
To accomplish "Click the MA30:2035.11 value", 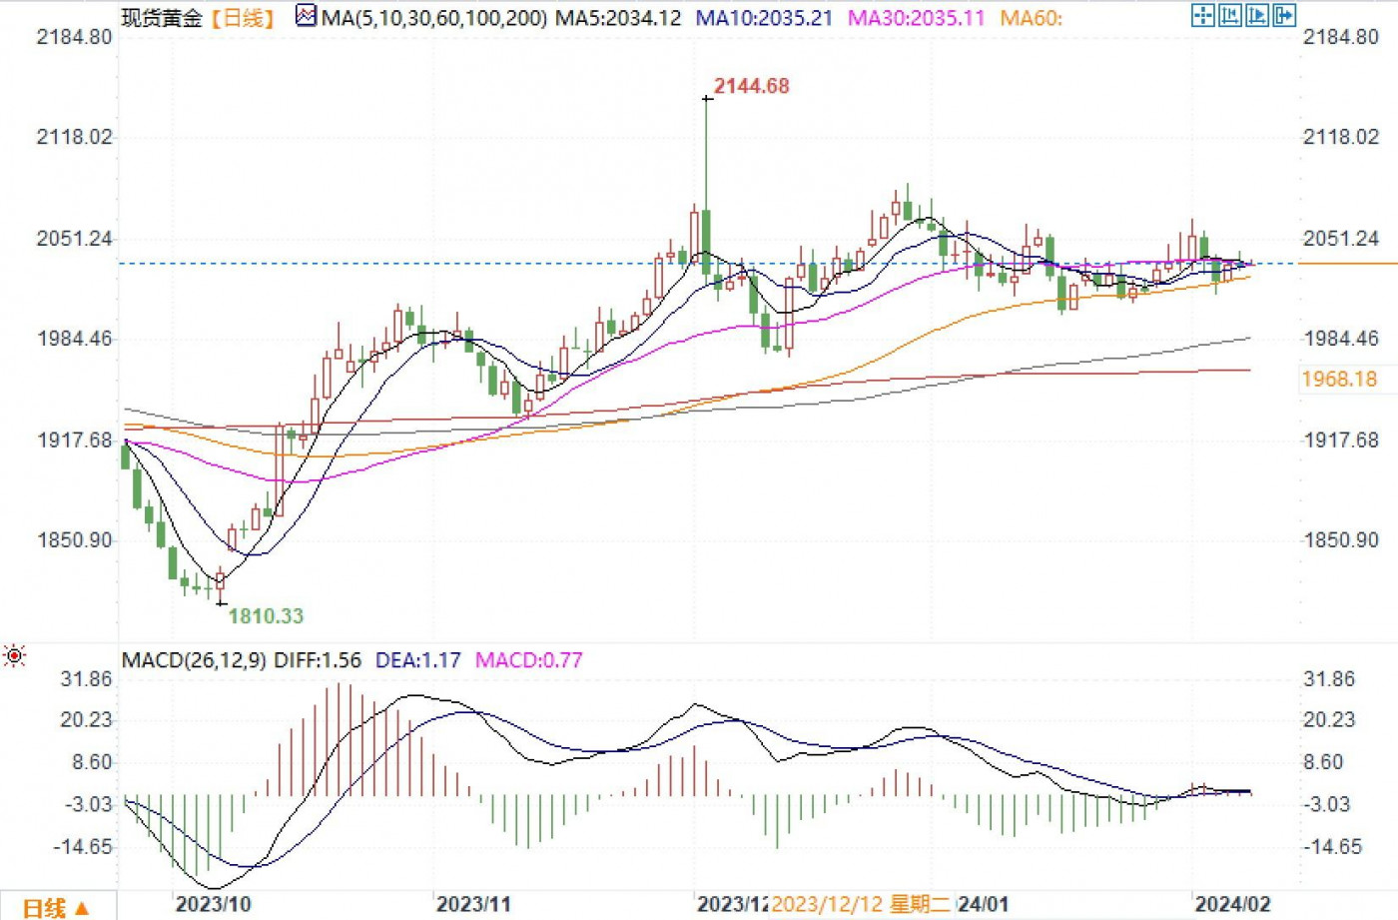I will click(x=917, y=18).
